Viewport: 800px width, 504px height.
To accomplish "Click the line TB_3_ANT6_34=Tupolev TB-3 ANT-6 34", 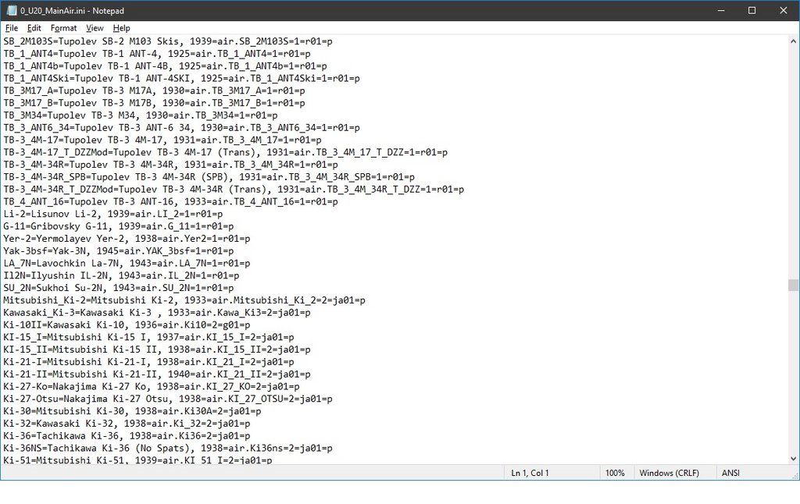I will pyautogui.click(x=181, y=127).
